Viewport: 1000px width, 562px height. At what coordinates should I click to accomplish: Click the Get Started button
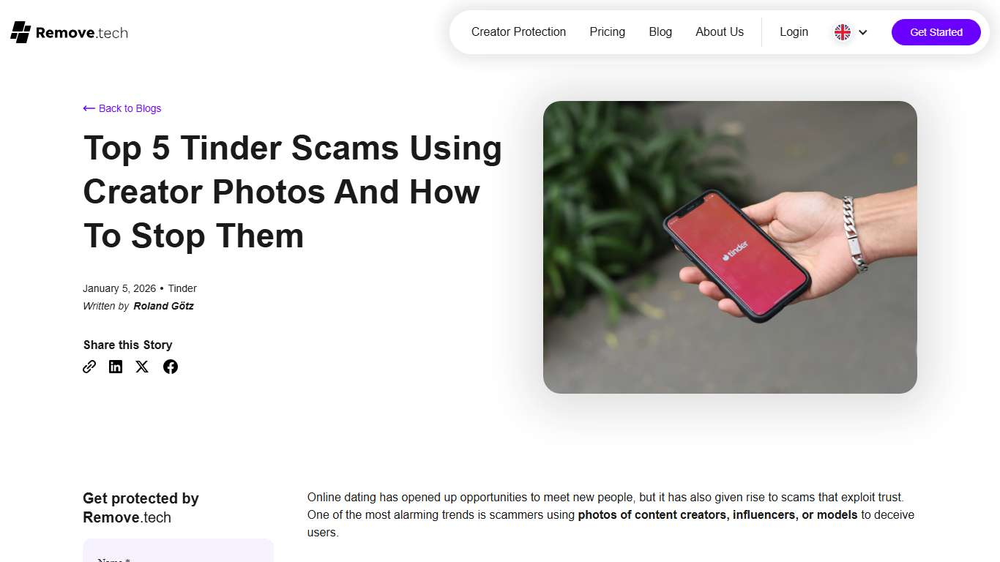coord(936,32)
